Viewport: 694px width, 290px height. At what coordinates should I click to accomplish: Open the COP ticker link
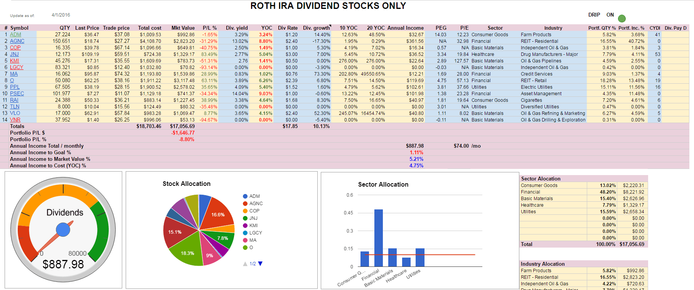(x=15, y=48)
